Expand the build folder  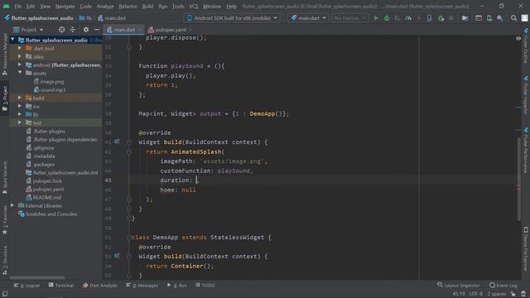20,98
